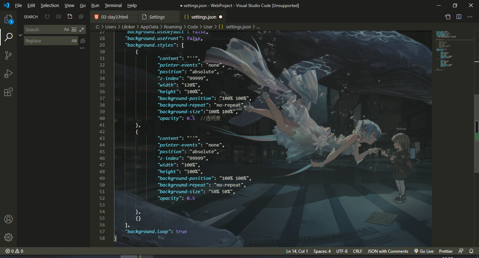
Task: Open the Terminal menu
Action: click(x=113, y=6)
